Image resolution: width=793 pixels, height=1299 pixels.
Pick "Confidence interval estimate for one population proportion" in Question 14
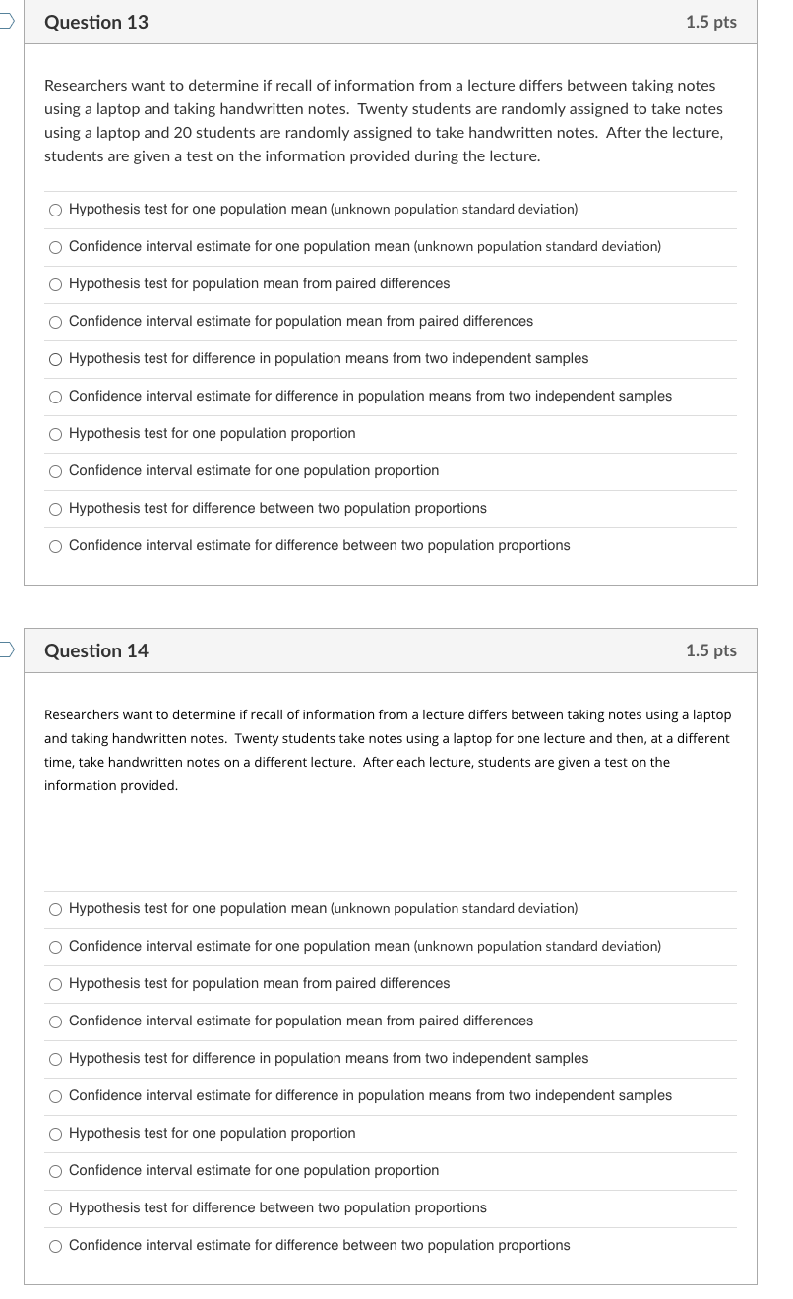(56, 1170)
